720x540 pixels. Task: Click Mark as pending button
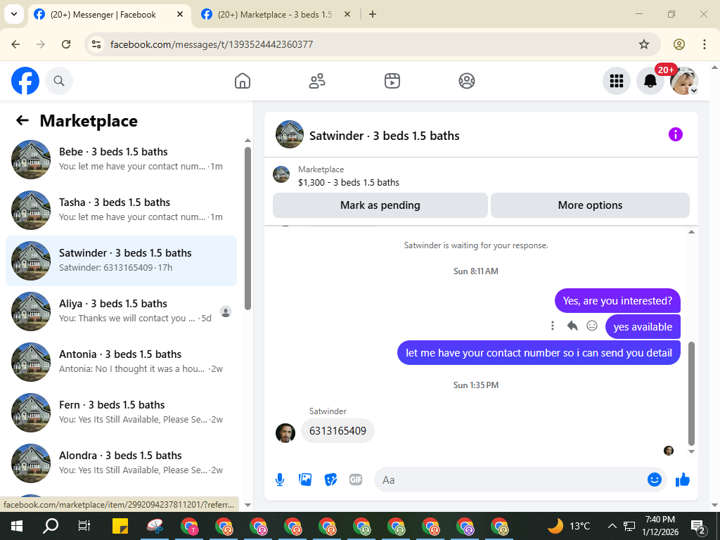[380, 205]
